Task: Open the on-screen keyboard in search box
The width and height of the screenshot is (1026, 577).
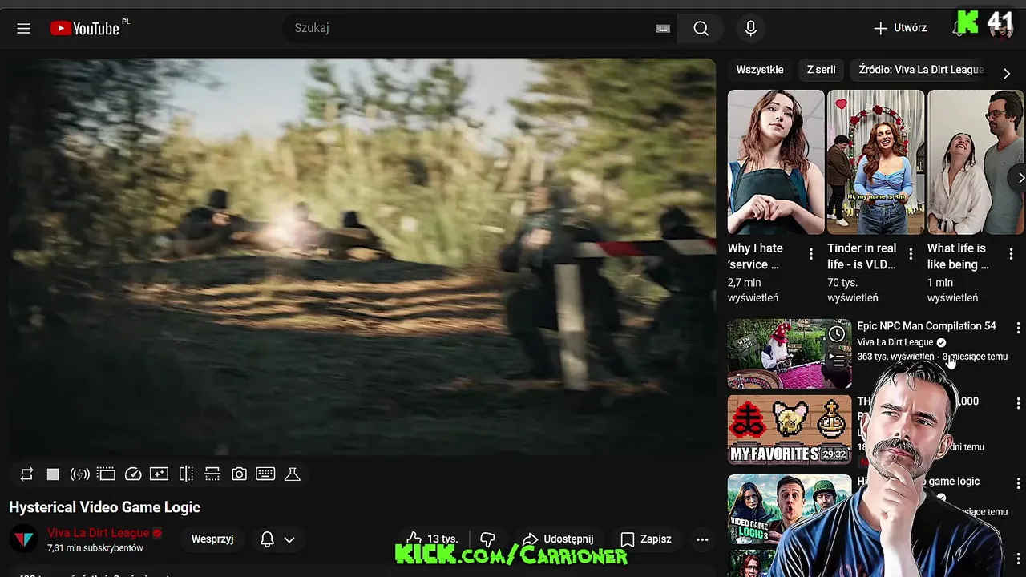Action: coord(663,28)
